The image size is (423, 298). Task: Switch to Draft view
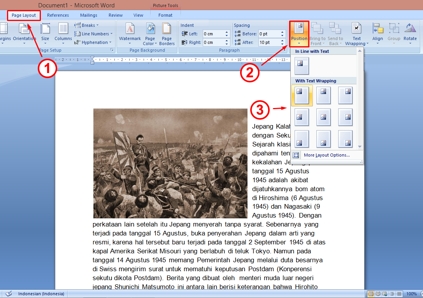point(399,294)
